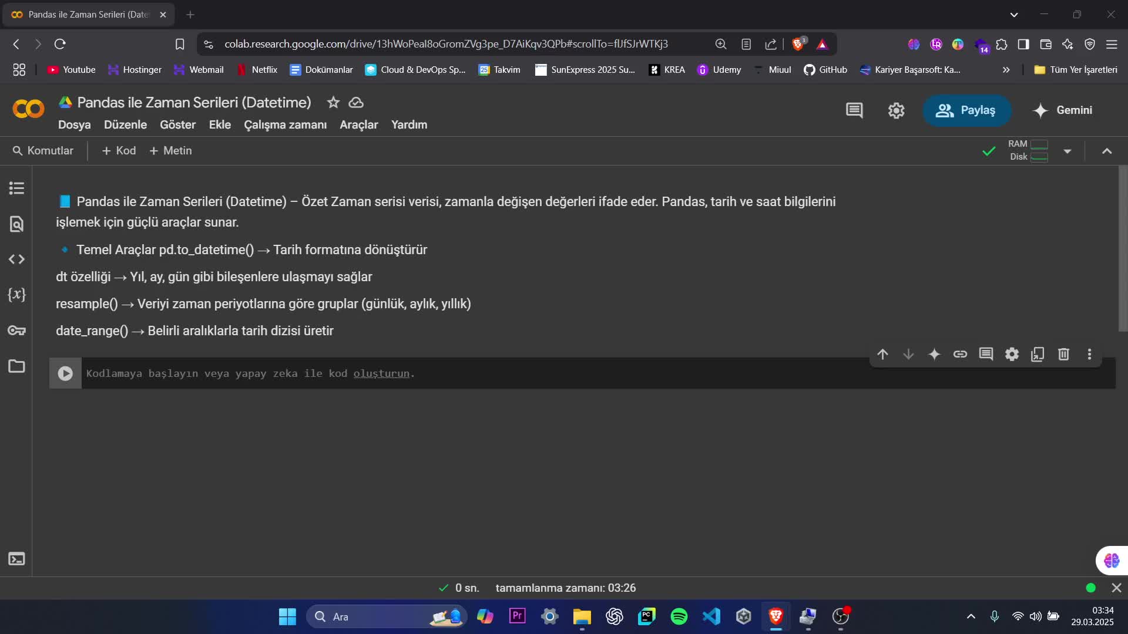Click Paylaş share button

966,110
